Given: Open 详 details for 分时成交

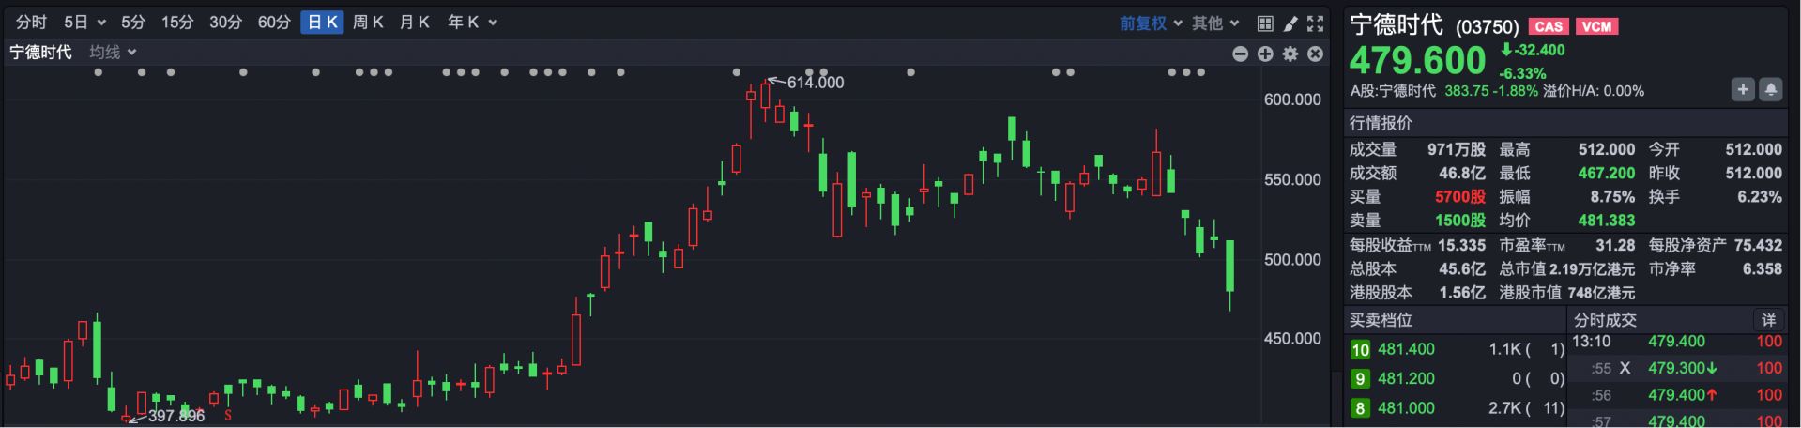Looking at the screenshot, I should point(1768,320).
